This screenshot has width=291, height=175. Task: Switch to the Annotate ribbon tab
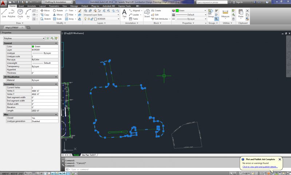click(32, 6)
